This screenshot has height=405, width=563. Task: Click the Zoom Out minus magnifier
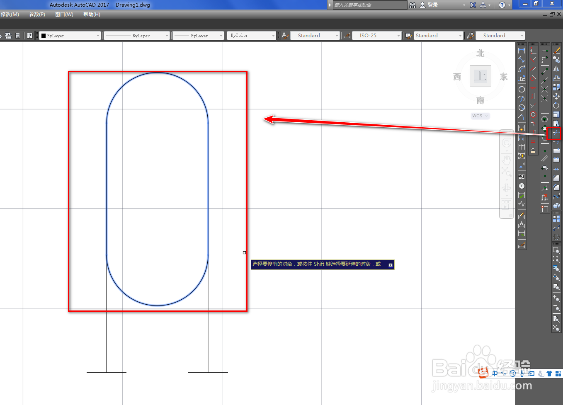(x=556, y=308)
